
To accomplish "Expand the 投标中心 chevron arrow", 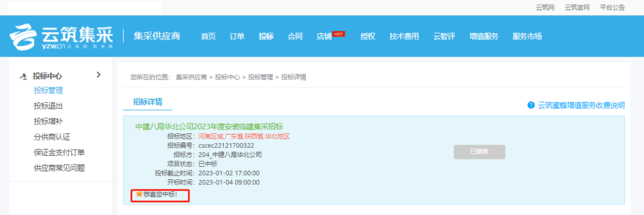I will pyautogui.click(x=98, y=74).
